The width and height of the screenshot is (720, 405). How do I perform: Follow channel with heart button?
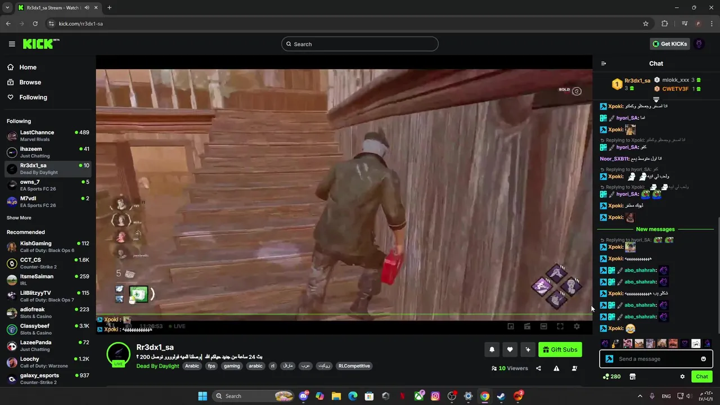point(510,350)
